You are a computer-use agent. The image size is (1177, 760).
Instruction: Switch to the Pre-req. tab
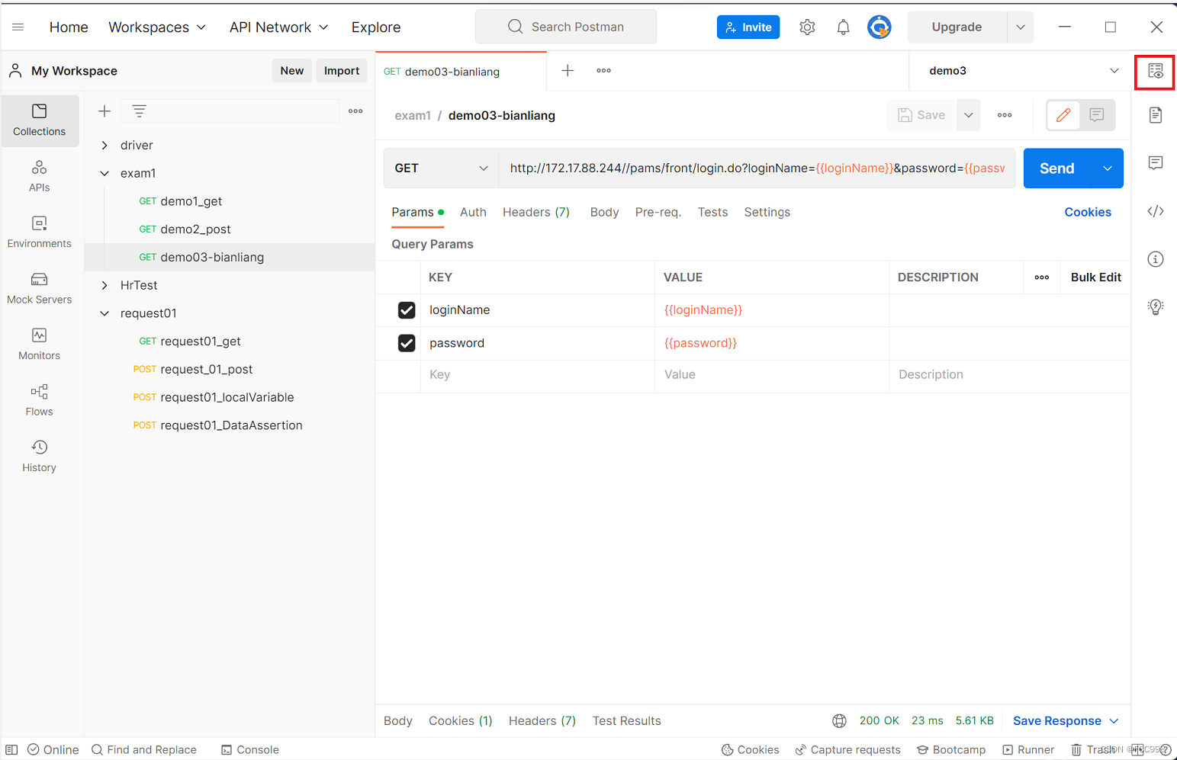coord(658,213)
